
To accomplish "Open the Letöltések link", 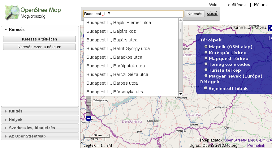I will 235,5.
